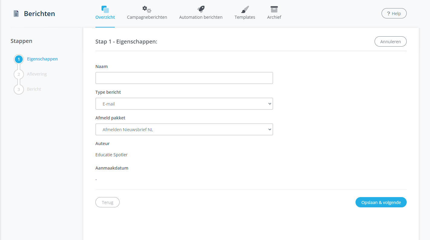Open the Help button

pos(394,14)
